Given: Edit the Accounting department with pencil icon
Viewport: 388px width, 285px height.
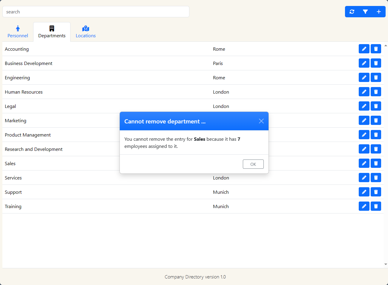Looking at the screenshot, I should click(x=364, y=49).
